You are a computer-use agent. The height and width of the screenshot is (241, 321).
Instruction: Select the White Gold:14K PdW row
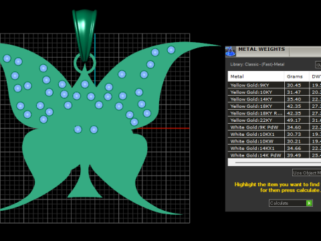click(x=274, y=155)
